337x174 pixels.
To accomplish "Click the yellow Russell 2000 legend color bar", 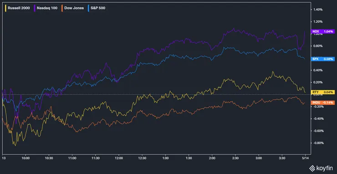I will tap(5, 8).
